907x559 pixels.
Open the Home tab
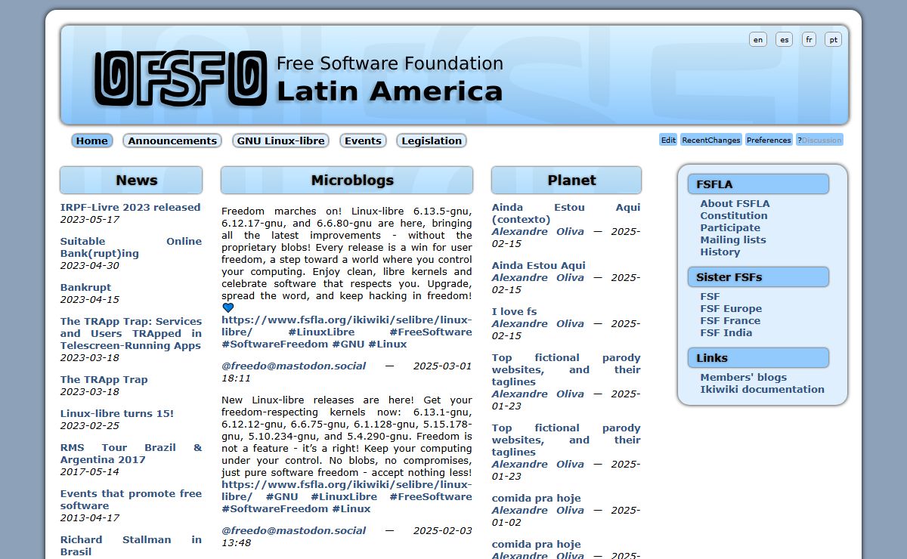[91, 141]
